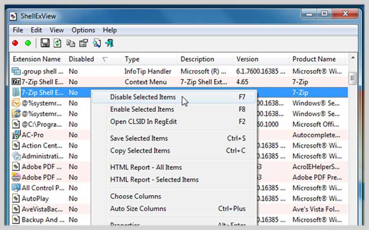
Task: Click the Autocomplete... product name cell
Action: (x=316, y=135)
